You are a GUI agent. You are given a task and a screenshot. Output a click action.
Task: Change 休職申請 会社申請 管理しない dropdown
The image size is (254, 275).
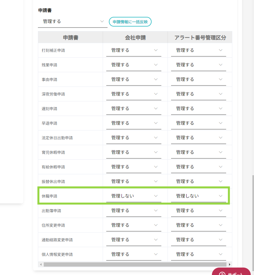pos(134,196)
